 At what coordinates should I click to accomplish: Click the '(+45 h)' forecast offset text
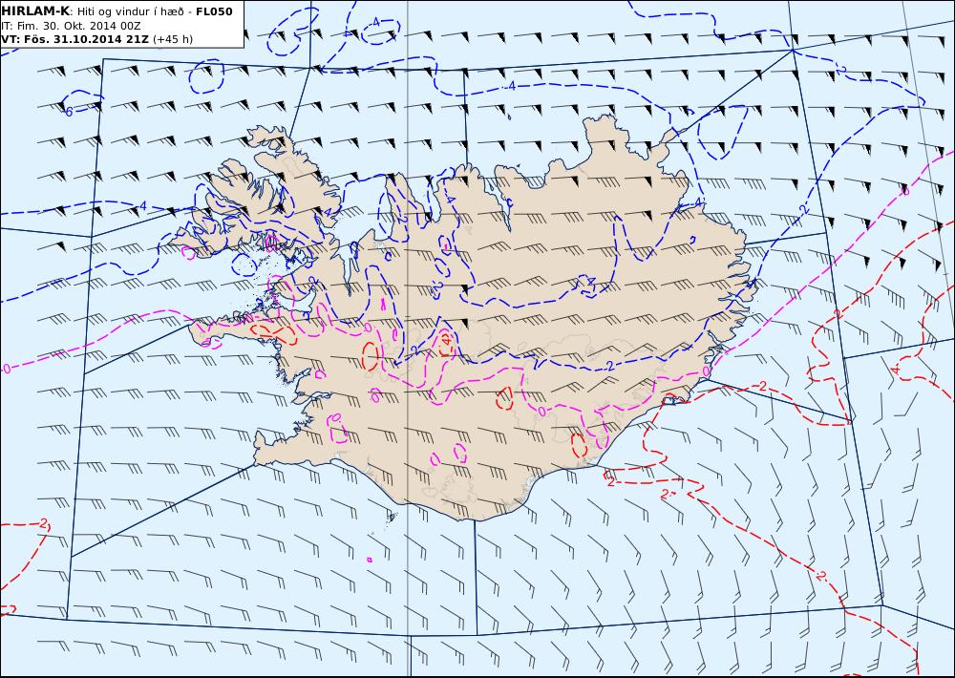pyautogui.click(x=172, y=39)
